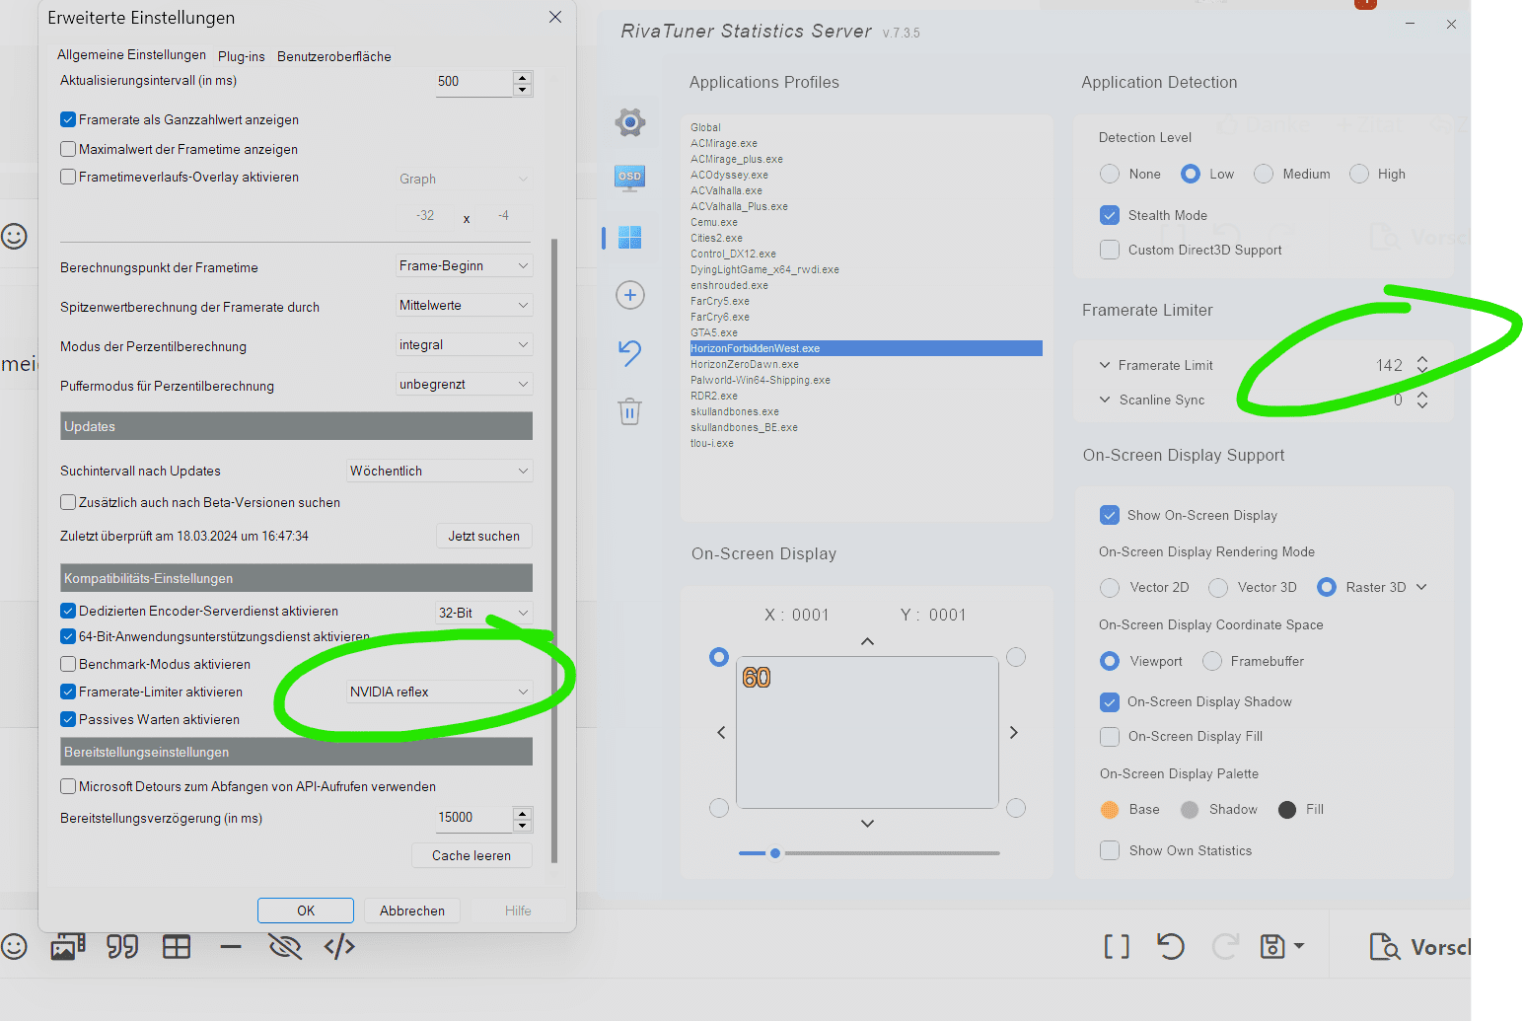Expand the Scanline Sync chevron
Viewport: 1524px width, 1021px height.
[1105, 400]
